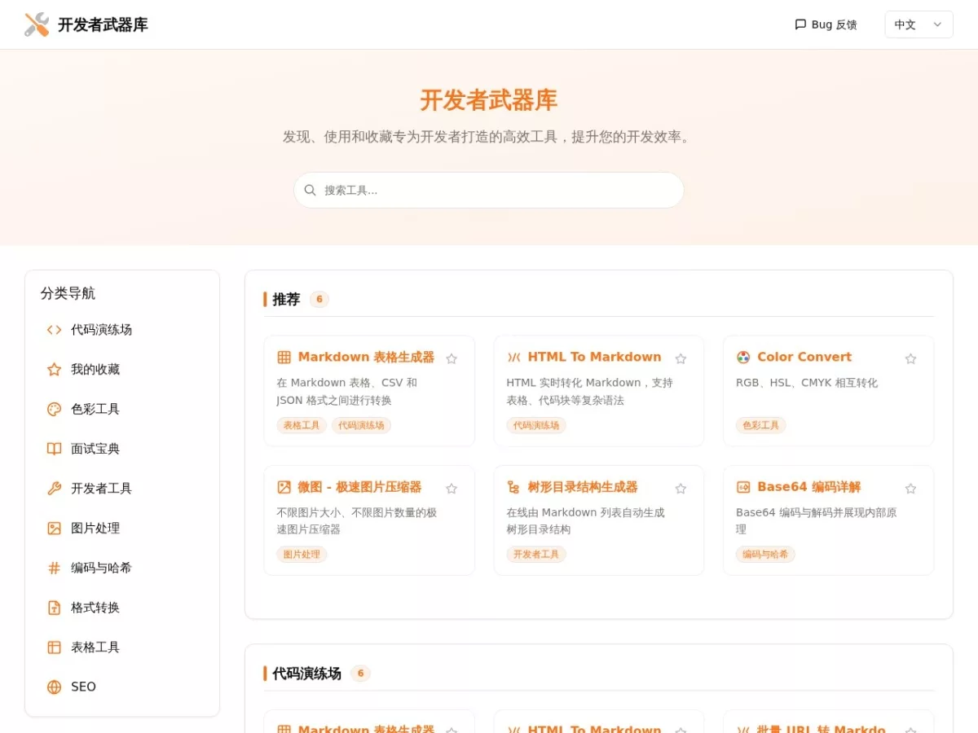This screenshot has width=978, height=733.
Task: Click tree structure icon on 树形目录结构生成器
Action: pos(513,487)
